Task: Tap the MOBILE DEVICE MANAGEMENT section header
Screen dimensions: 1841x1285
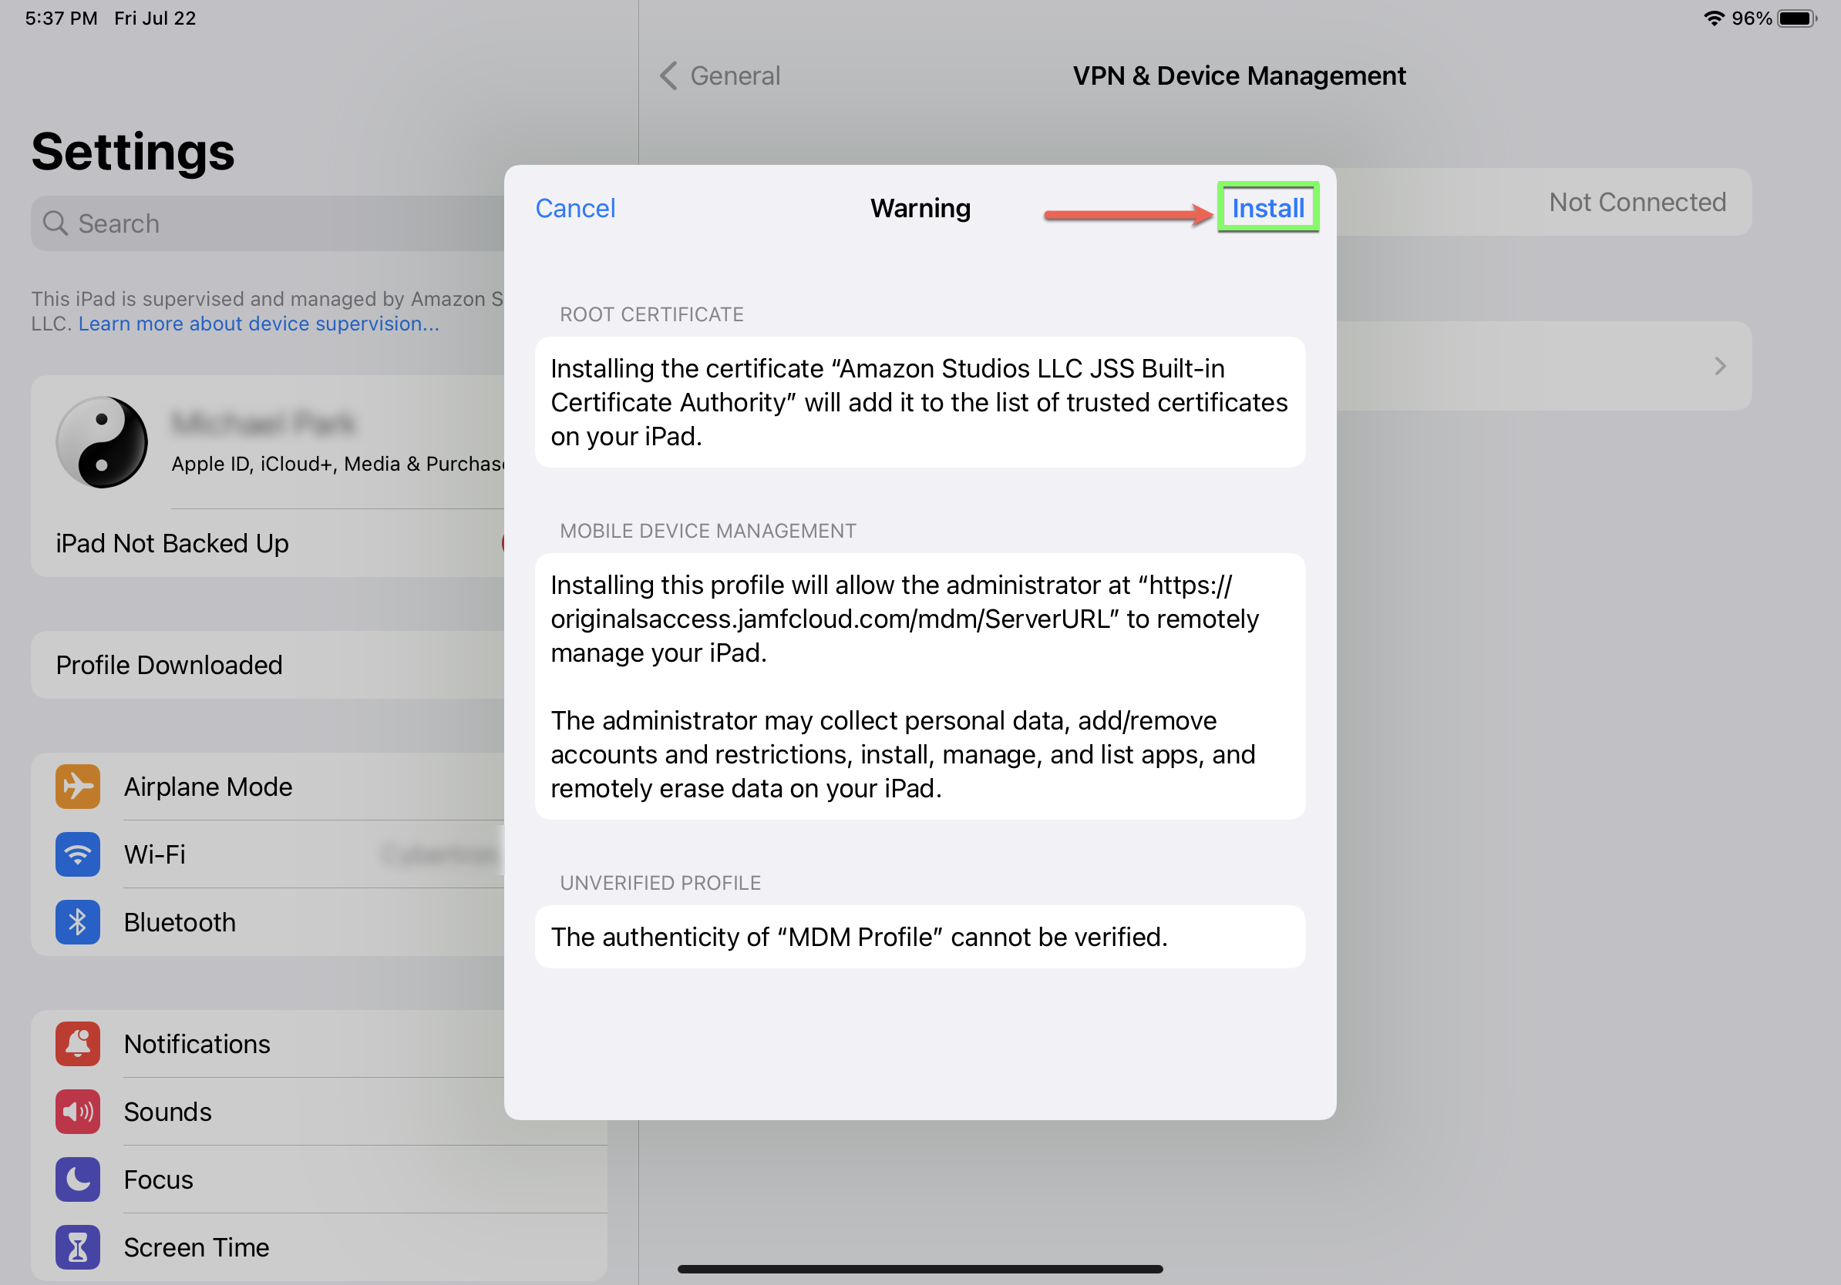Action: [708, 530]
